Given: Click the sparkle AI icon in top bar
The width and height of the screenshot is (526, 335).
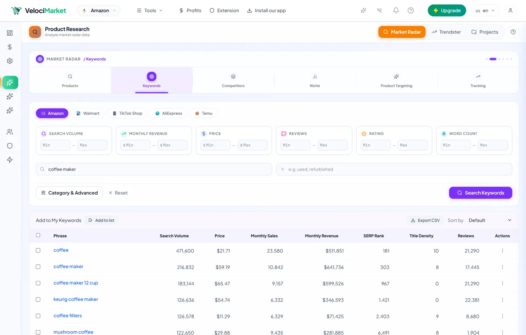Looking at the screenshot, I should coord(363,11).
